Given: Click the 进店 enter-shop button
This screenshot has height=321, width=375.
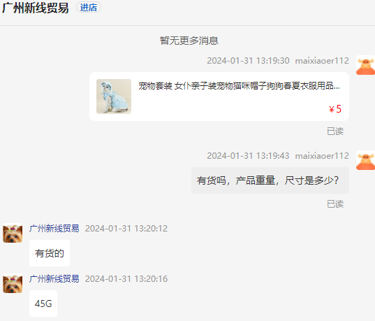Looking at the screenshot, I should point(89,8).
